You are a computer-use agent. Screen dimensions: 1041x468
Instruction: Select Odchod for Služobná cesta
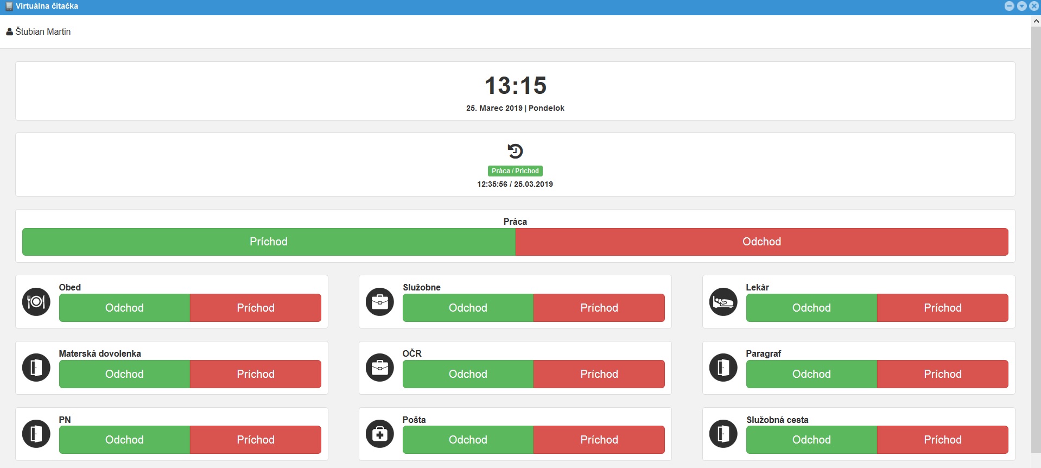(811, 440)
